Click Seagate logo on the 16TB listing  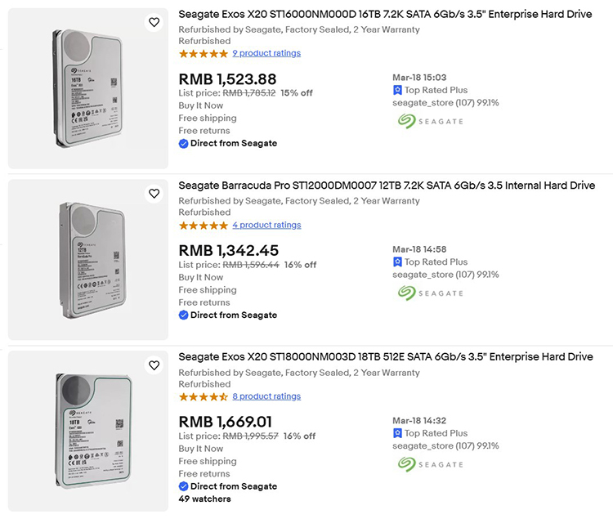431,121
